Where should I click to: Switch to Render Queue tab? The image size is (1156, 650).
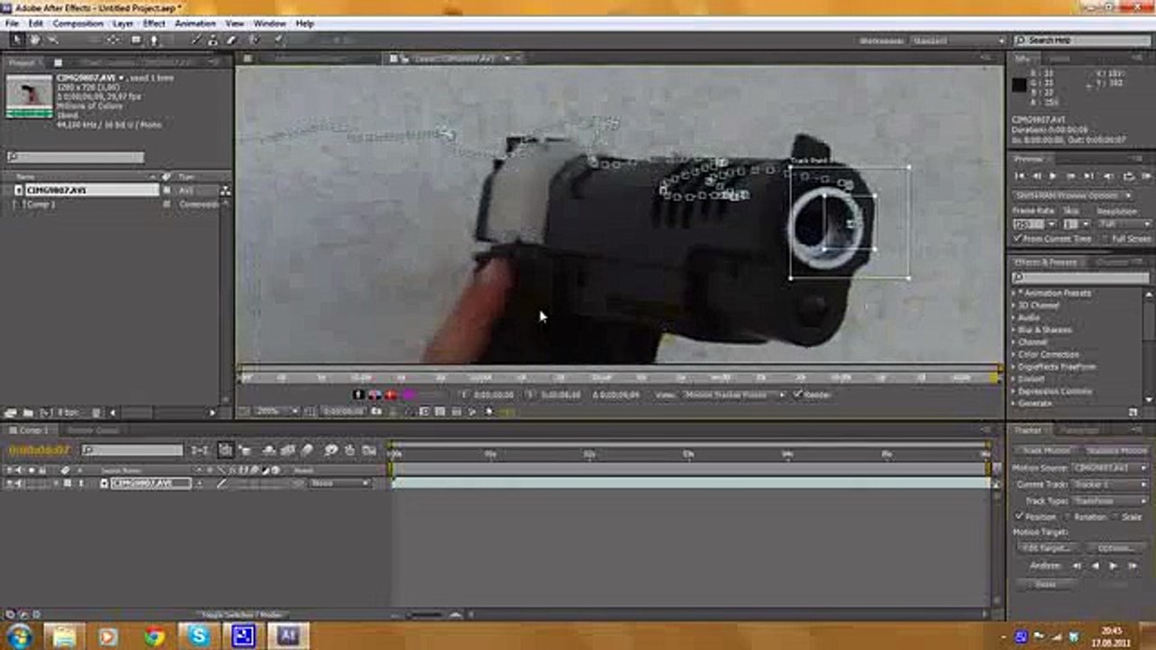(x=94, y=430)
